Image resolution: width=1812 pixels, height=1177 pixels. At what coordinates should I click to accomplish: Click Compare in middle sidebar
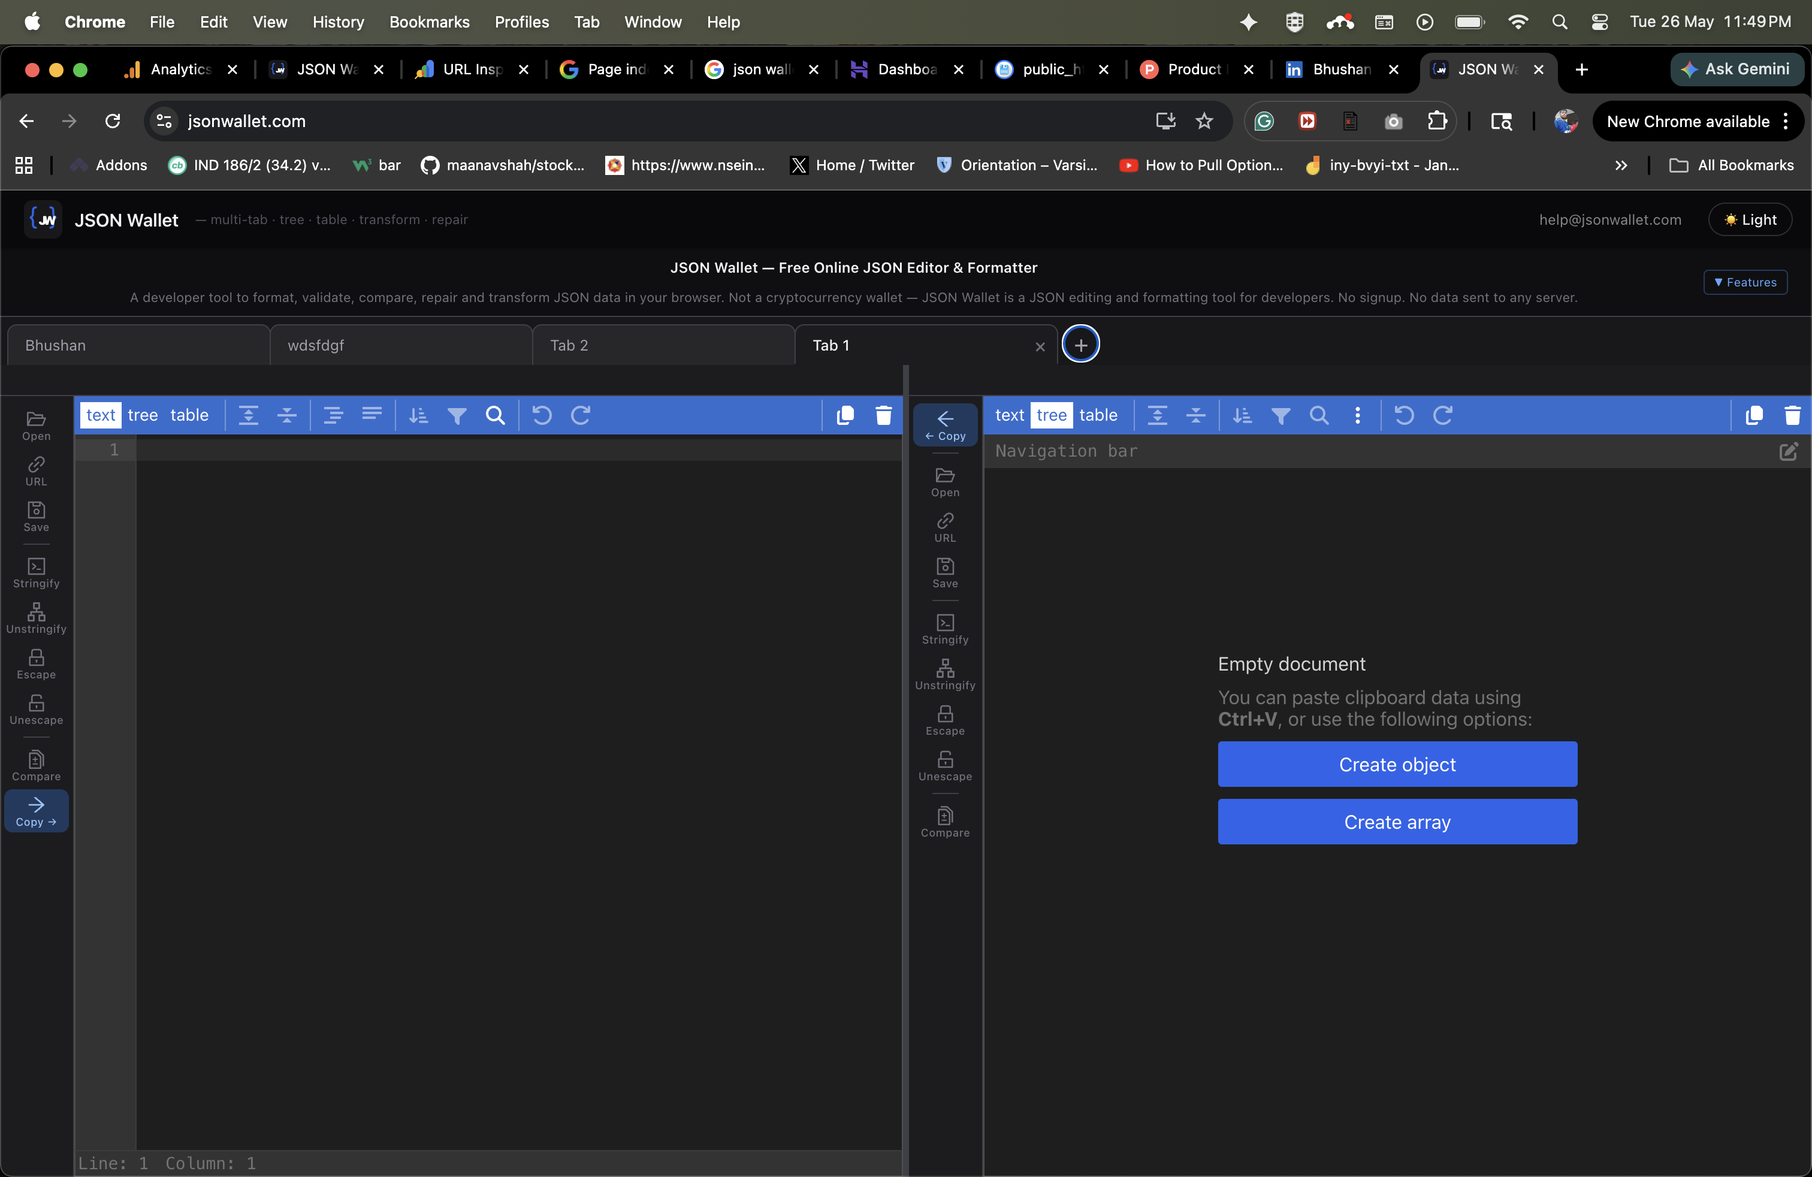945,823
